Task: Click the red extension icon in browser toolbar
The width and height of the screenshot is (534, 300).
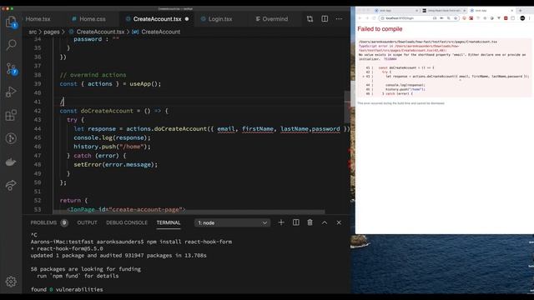Action: point(506,18)
